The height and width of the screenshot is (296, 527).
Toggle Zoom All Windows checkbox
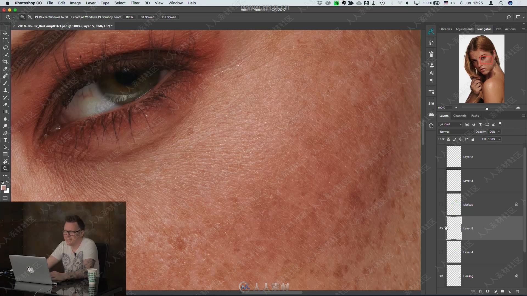[70, 17]
